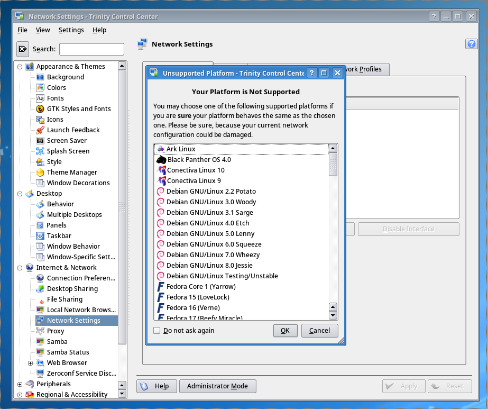This screenshot has width=488, height=409.
Task: Open the Colors module icon
Action: click(40, 87)
